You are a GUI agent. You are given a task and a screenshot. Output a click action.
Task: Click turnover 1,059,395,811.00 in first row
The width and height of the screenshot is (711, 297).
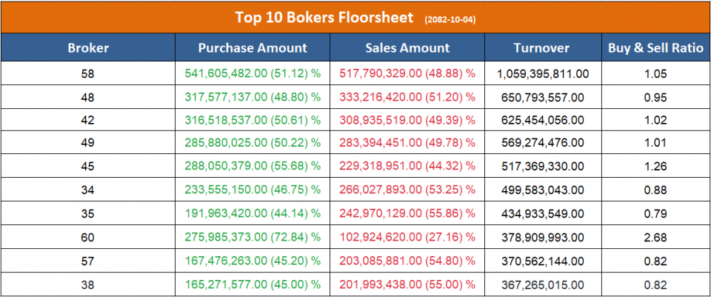pos(541,73)
